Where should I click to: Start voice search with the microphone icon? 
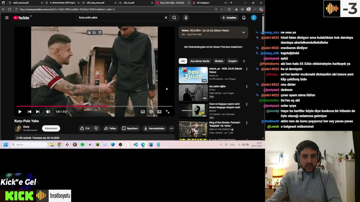[x=186, y=18]
